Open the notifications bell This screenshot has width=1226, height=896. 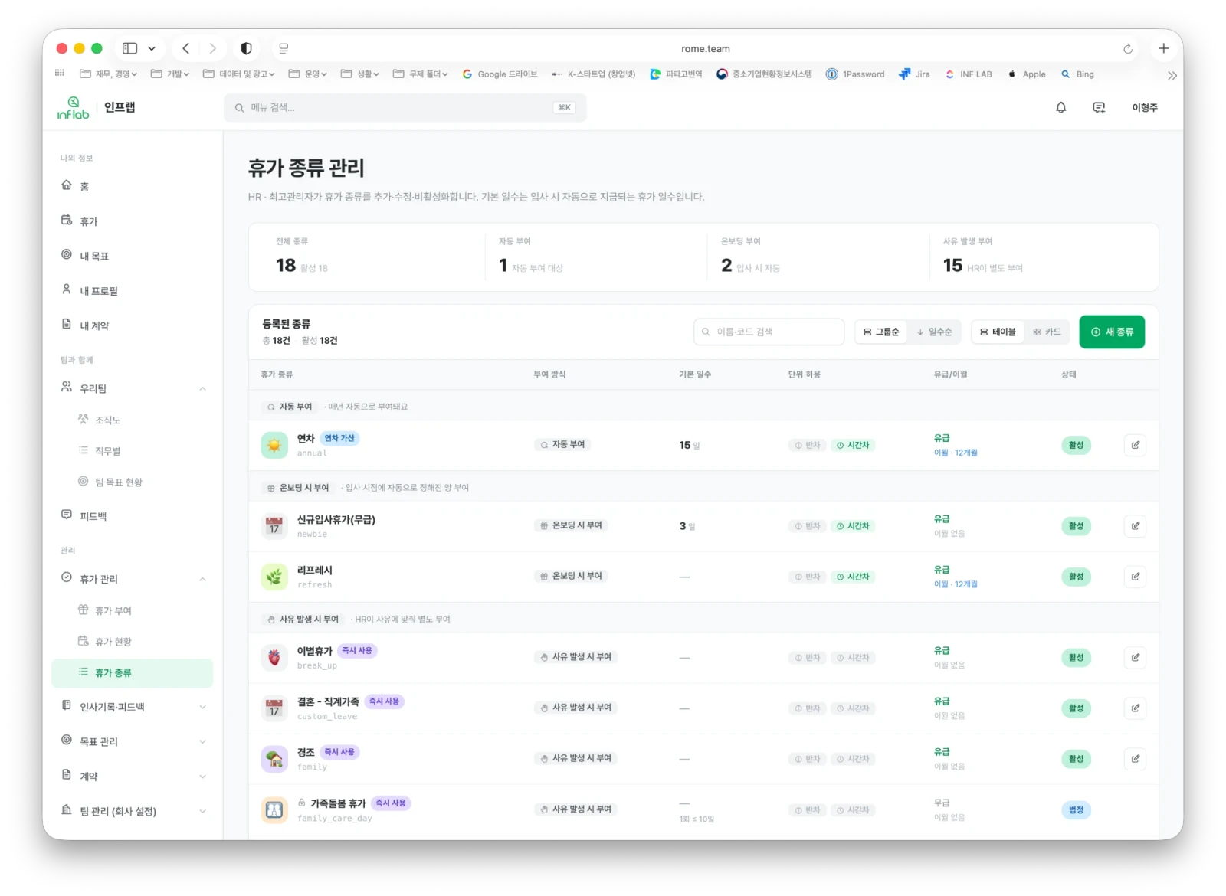point(1060,108)
